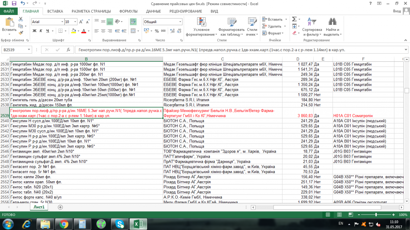
Task: Click the Cut scissors icon
Action: click(x=20, y=19)
